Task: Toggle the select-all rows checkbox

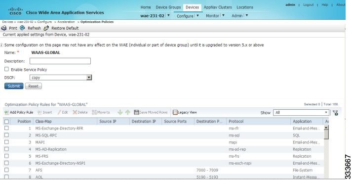Action: 6,122
